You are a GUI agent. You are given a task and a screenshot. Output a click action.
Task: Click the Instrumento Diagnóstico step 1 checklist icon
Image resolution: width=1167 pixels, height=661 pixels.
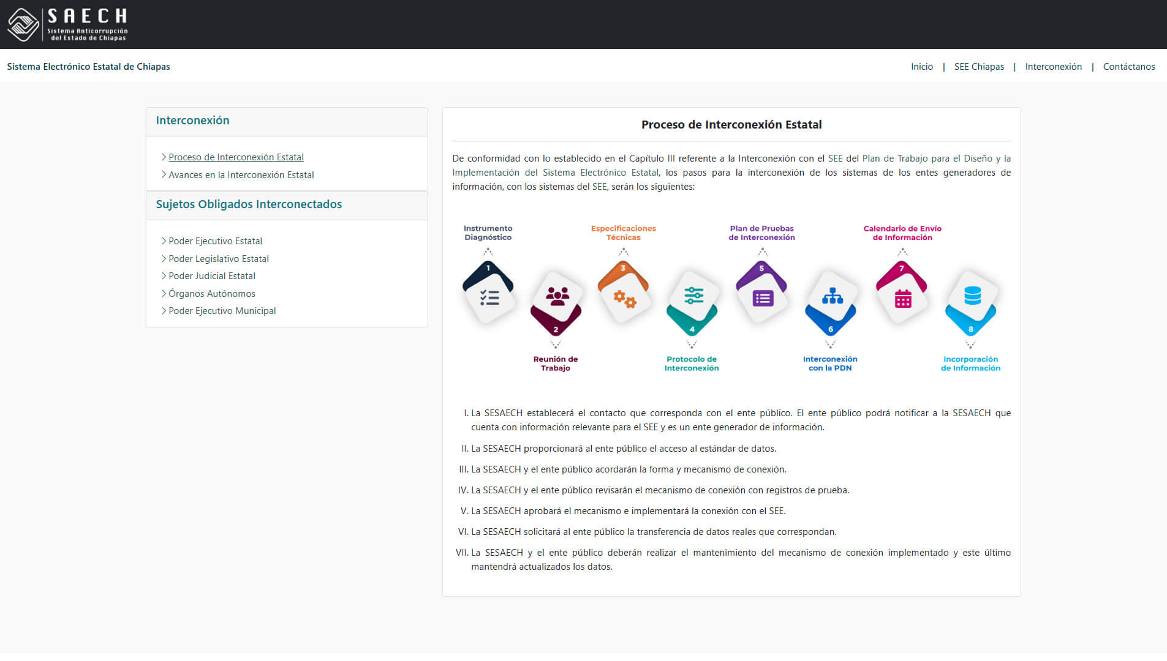pyautogui.click(x=489, y=298)
